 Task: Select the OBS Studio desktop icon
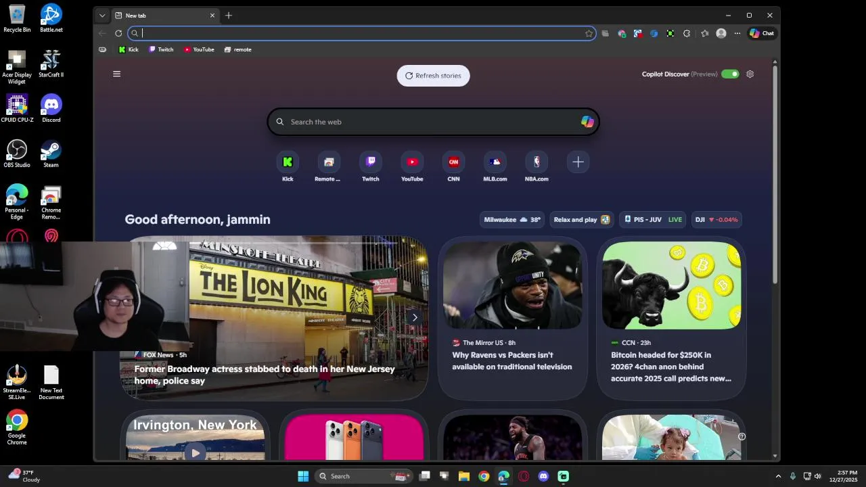coord(17,154)
